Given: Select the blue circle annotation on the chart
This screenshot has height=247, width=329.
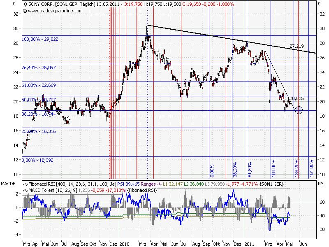Looking at the screenshot, I should [x=299, y=110].
